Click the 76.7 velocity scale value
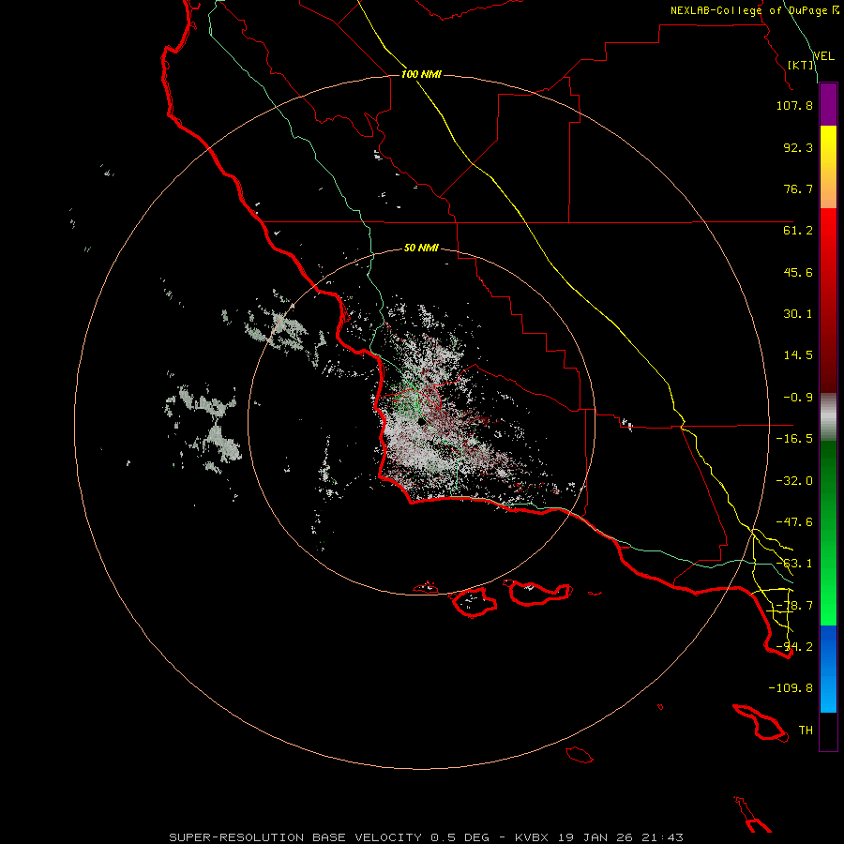Viewport: 844px width, 844px height. 798,188
